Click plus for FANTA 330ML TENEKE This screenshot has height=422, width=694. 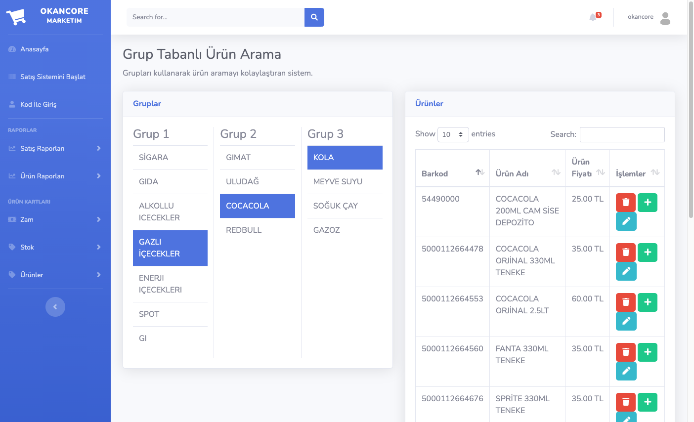pyautogui.click(x=648, y=352)
